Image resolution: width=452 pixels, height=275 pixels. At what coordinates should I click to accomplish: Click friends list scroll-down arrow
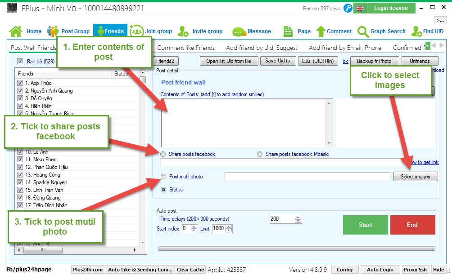tap(143, 243)
